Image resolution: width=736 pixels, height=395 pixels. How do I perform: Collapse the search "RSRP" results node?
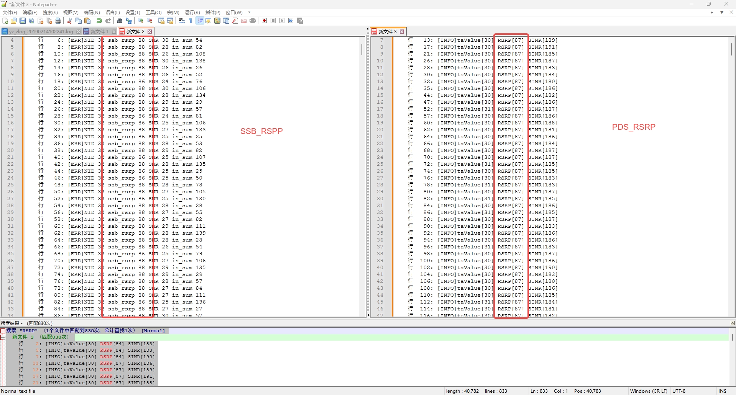3,331
